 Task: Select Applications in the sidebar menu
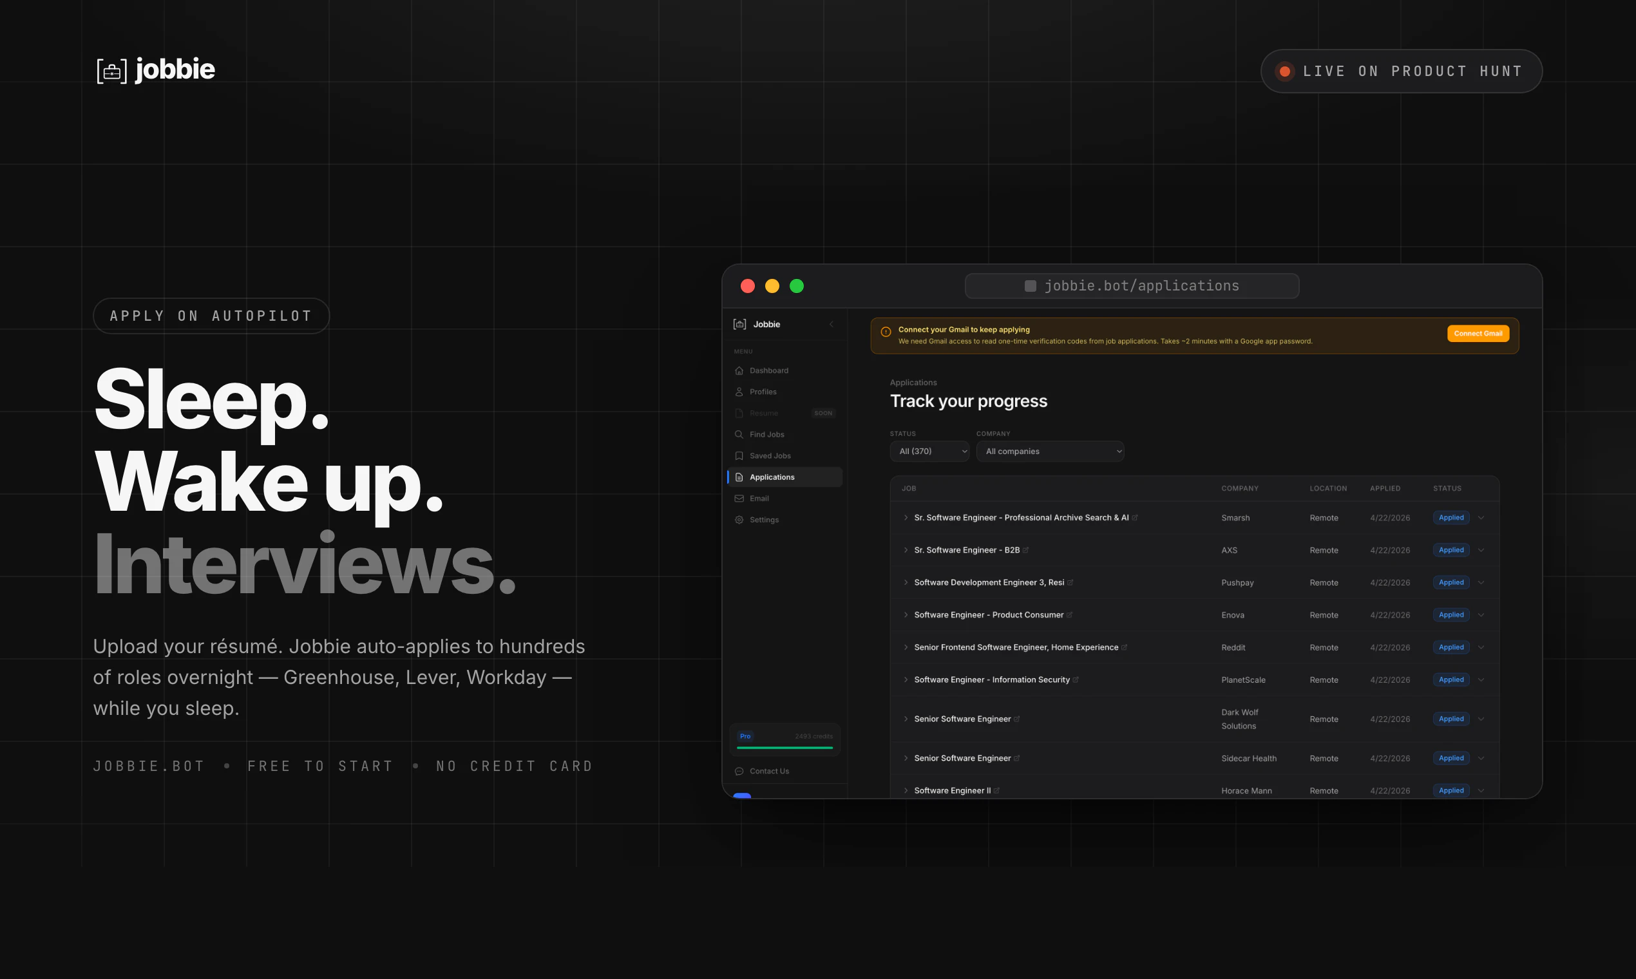[785, 477]
